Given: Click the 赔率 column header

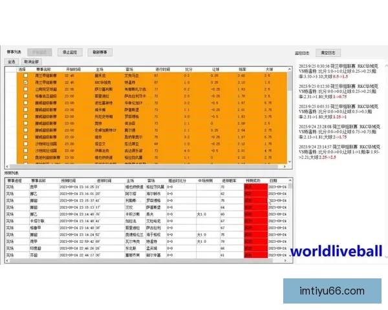Looking at the screenshot, I should 242,70.
